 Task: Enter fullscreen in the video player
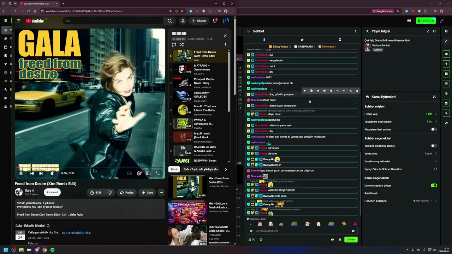point(157,173)
